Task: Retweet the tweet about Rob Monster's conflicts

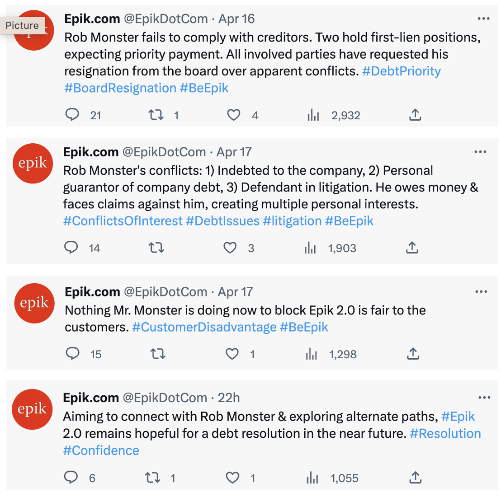Action: 156,248
